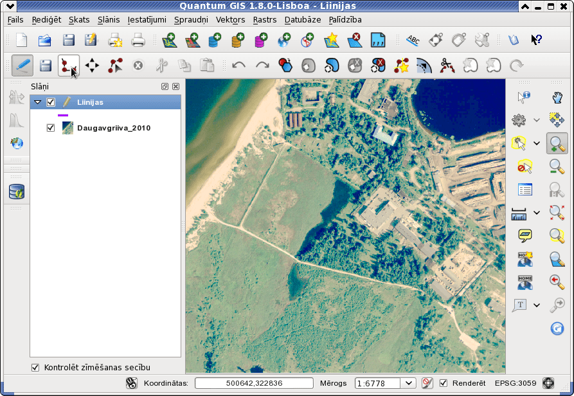This screenshot has width=574, height=396.
Task: Redo the last edit
Action: point(262,66)
